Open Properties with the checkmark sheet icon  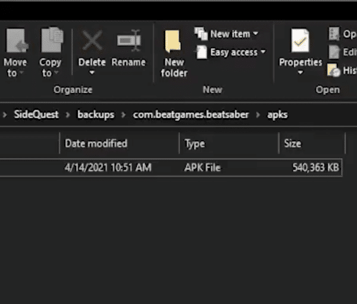pos(300,41)
